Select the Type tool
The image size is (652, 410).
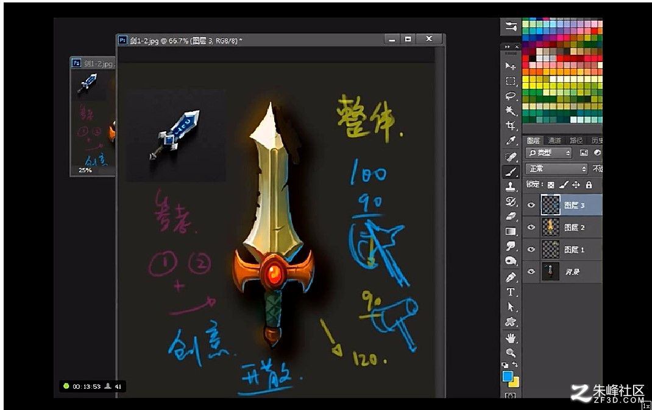510,292
